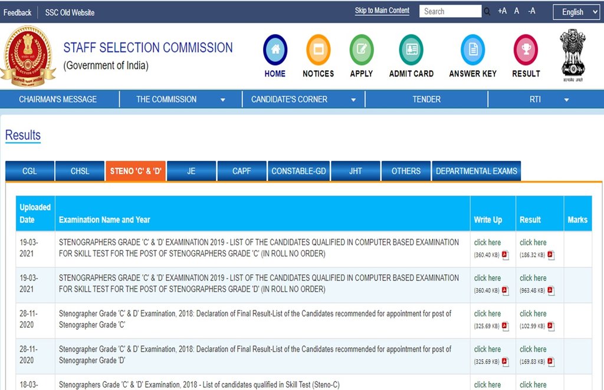Open Chairman's Message menu item
Image resolution: width=604 pixels, height=390 pixels.
click(58, 99)
